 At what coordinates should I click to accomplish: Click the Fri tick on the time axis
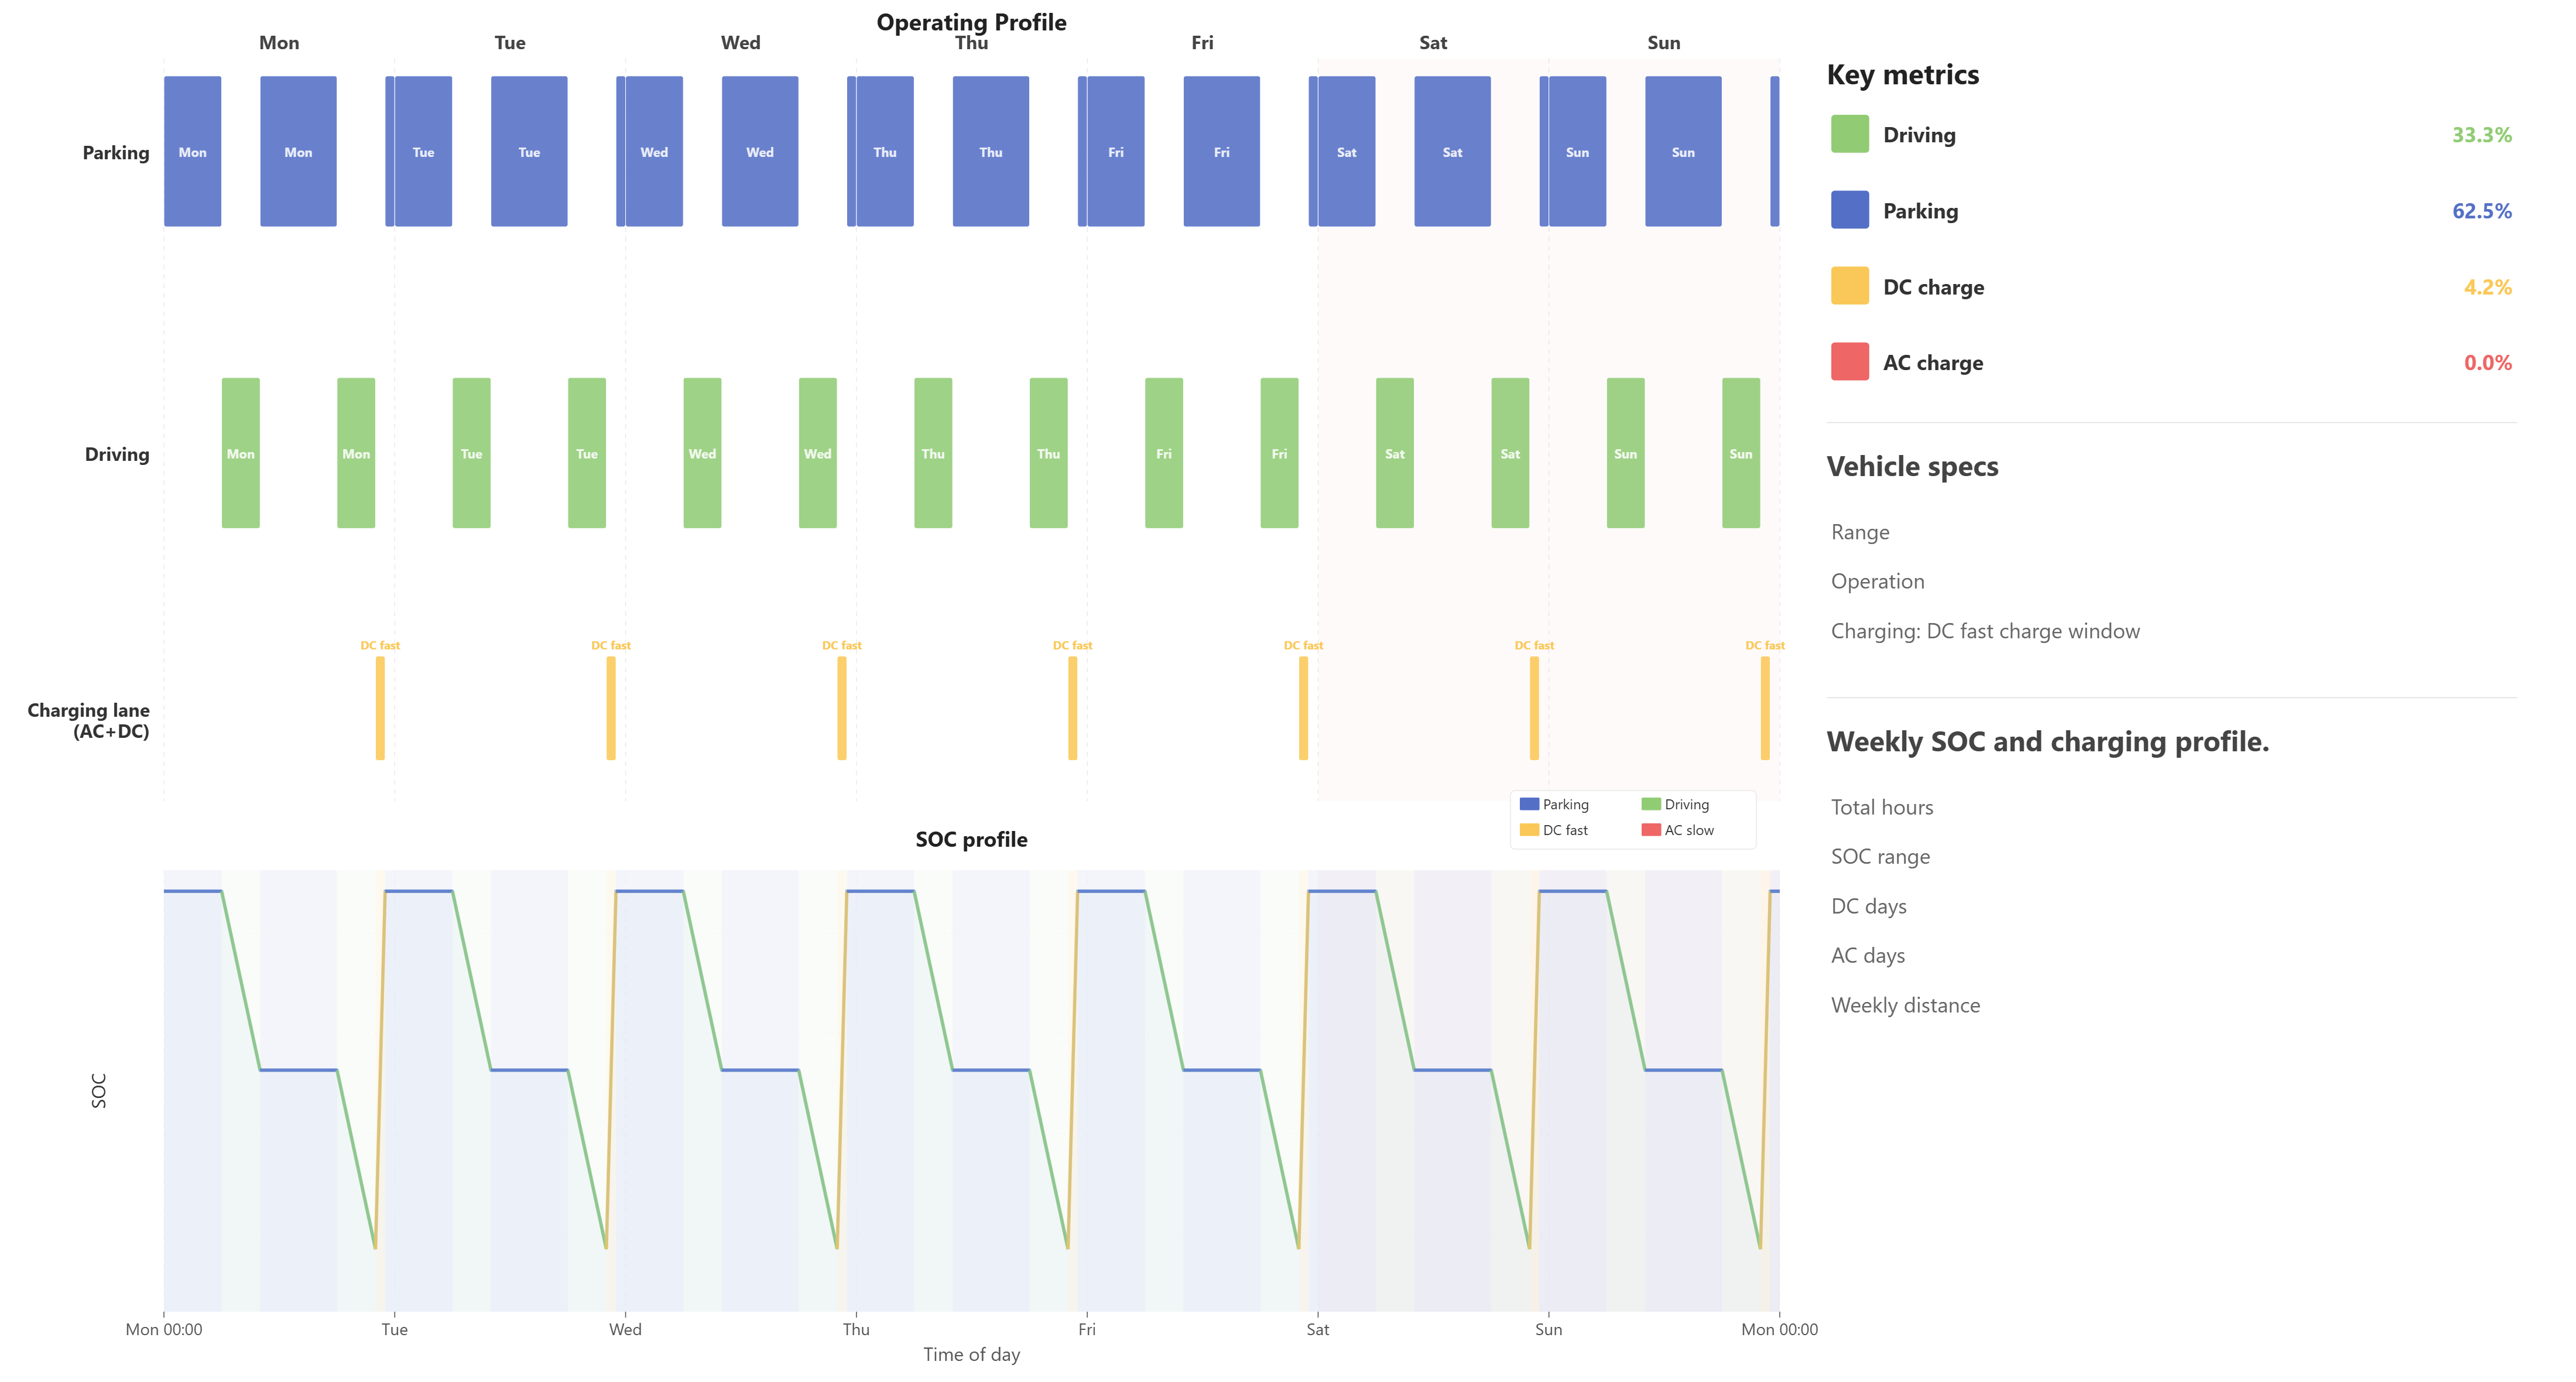1086,1329
